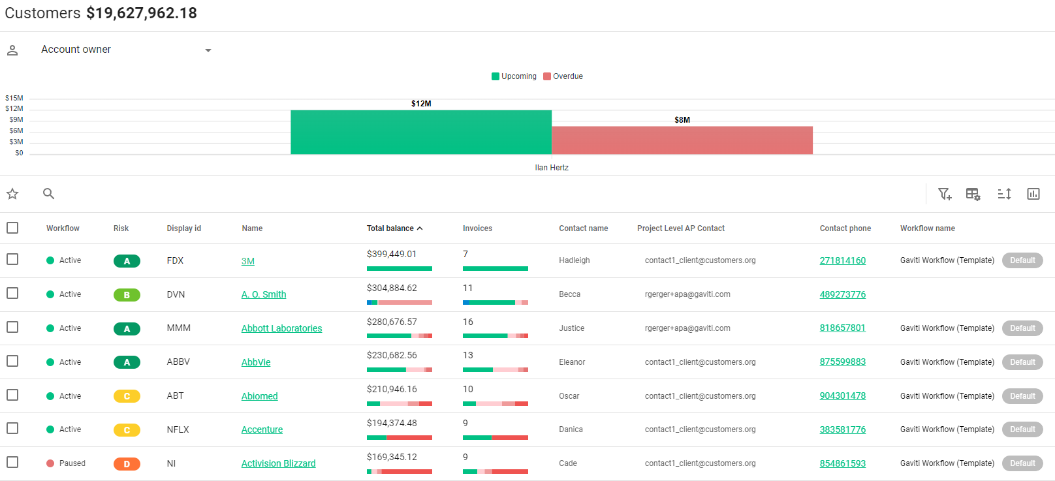The width and height of the screenshot is (1055, 481).
Task: Check the 3M row checkbox
Action: point(12,259)
